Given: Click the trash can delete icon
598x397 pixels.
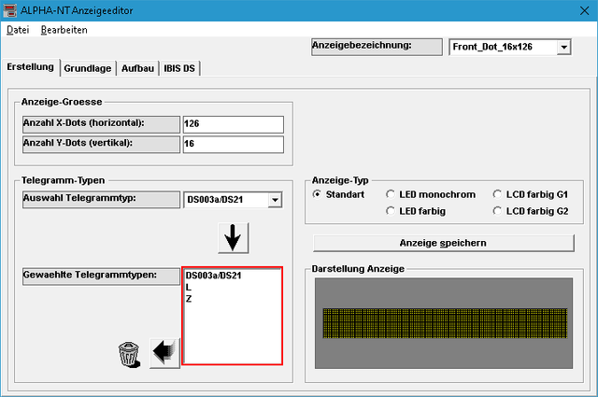Looking at the screenshot, I should [x=129, y=354].
